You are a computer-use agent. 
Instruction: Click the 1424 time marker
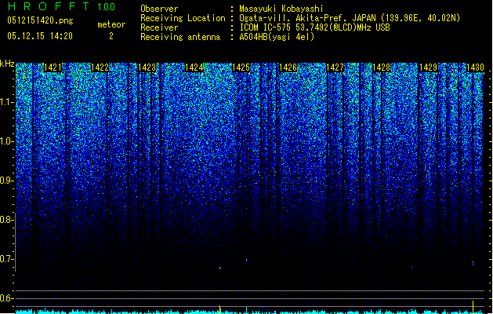(194, 68)
